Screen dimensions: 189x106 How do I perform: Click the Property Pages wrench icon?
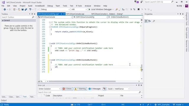click(x=154, y=21)
